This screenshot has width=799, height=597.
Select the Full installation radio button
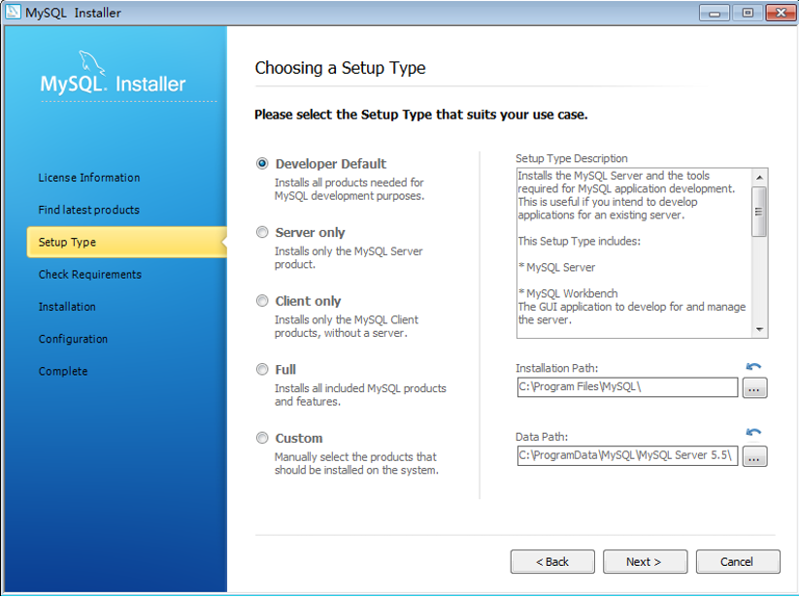(262, 369)
